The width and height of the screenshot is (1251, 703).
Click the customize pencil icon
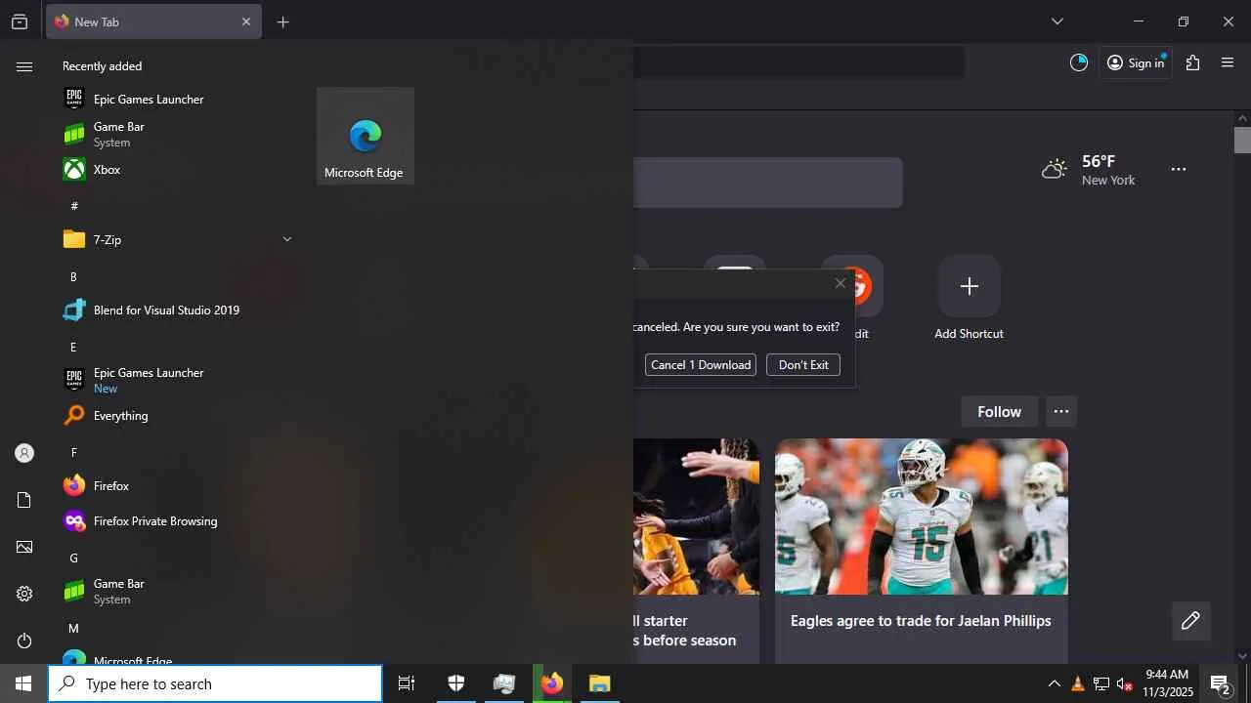click(x=1190, y=621)
